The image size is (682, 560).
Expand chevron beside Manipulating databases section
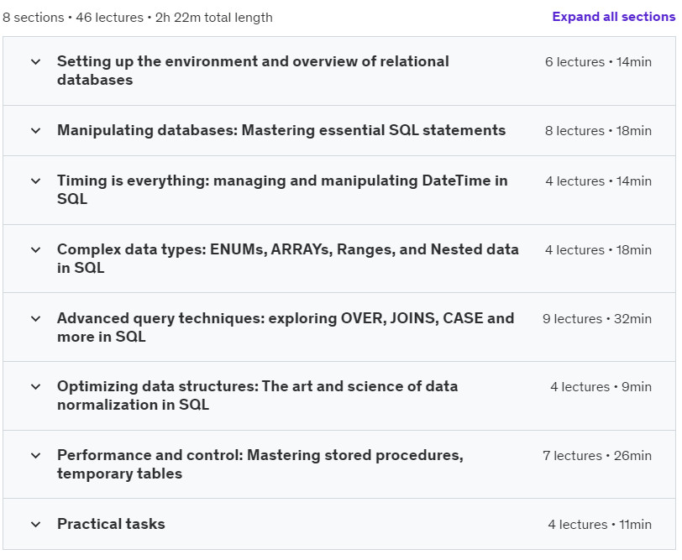[x=36, y=131]
